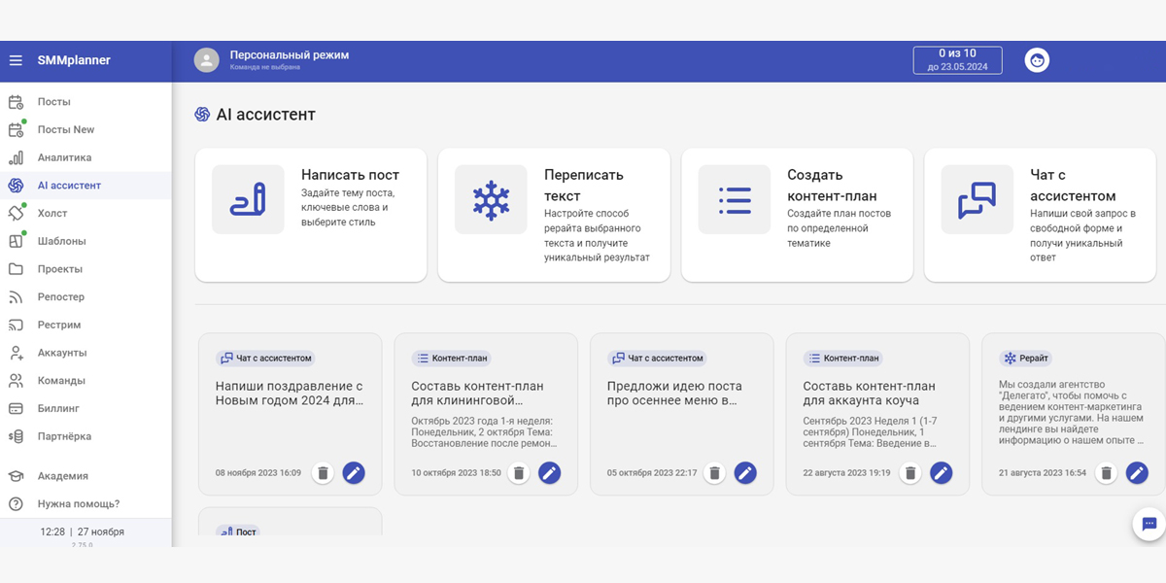Click the 0 из 10 quota box
The height and width of the screenshot is (583, 1166).
[957, 60]
